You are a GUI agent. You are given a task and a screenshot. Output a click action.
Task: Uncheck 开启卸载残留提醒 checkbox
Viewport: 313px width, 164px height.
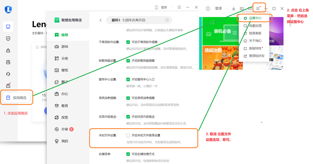[128, 60]
